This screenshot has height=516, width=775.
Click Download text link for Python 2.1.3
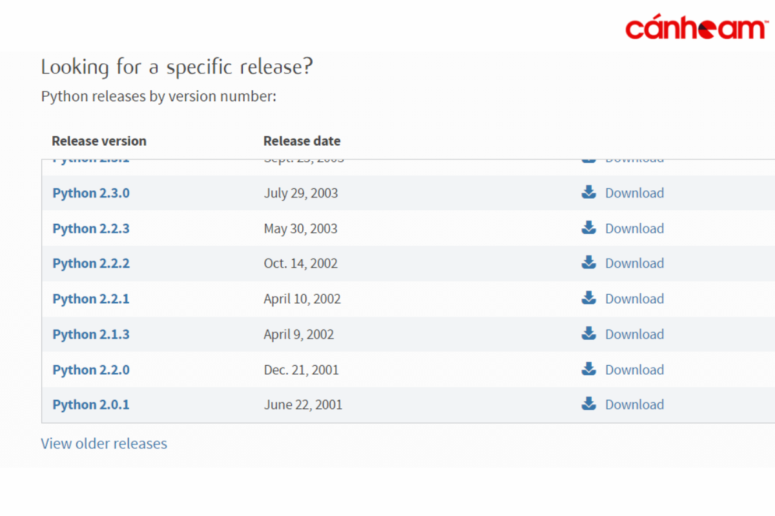[634, 334]
